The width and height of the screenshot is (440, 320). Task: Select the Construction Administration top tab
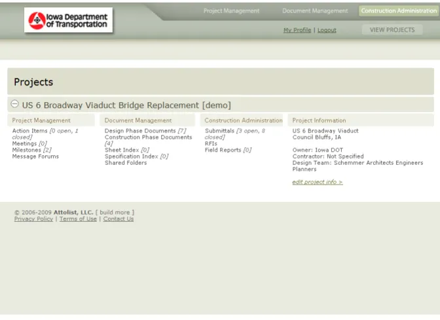399,11
